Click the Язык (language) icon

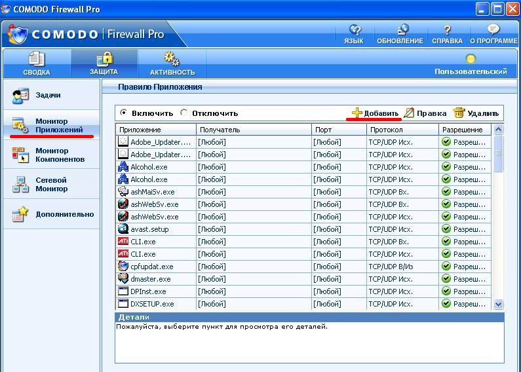(x=355, y=31)
